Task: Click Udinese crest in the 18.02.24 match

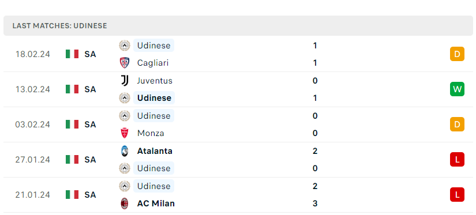Action: pyautogui.click(x=125, y=46)
